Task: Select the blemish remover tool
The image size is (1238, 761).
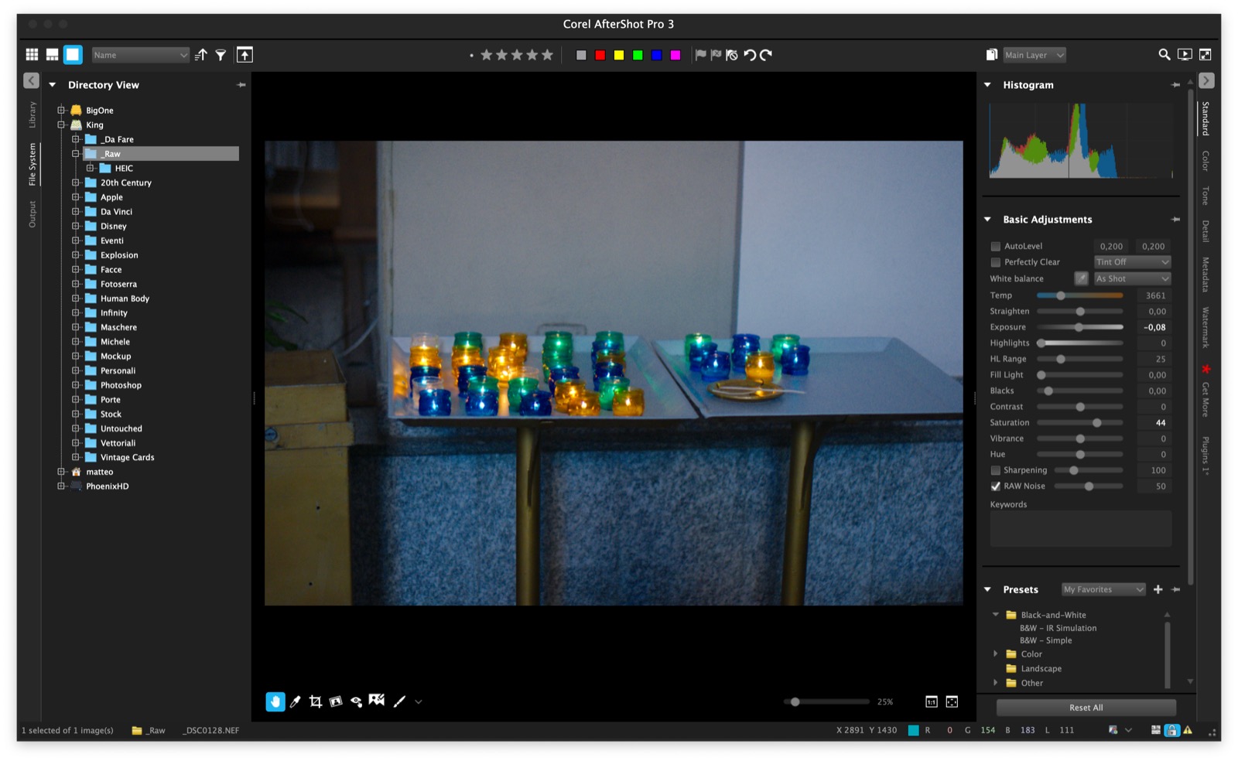Action: pyautogui.click(x=377, y=700)
